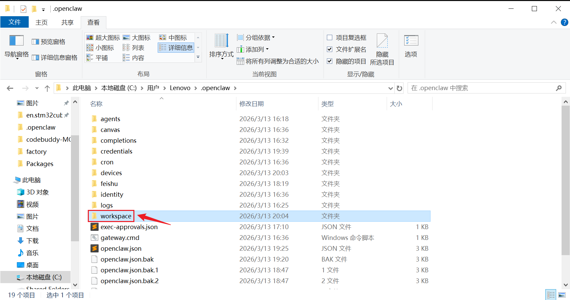Expand the layout gallery more arrow
Image resolution: width=570 pixels, height=300 pixels.
[198, 57]
